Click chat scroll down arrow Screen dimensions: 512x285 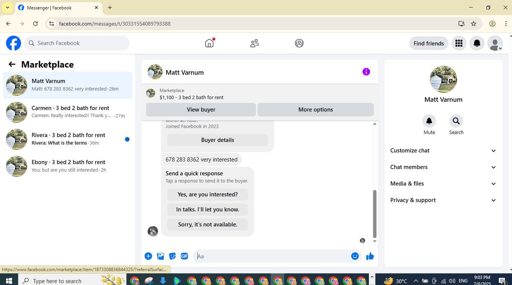[x=375, y=241]
